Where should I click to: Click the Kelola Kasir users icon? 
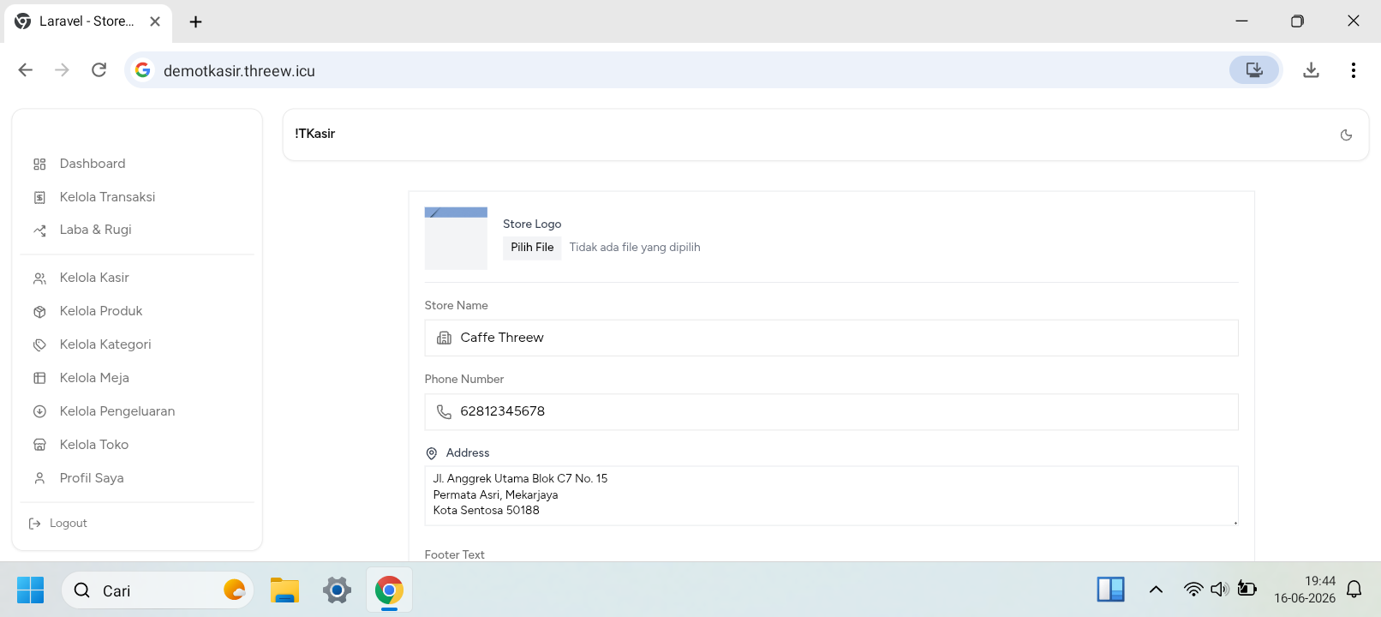[x=39, y=279]
